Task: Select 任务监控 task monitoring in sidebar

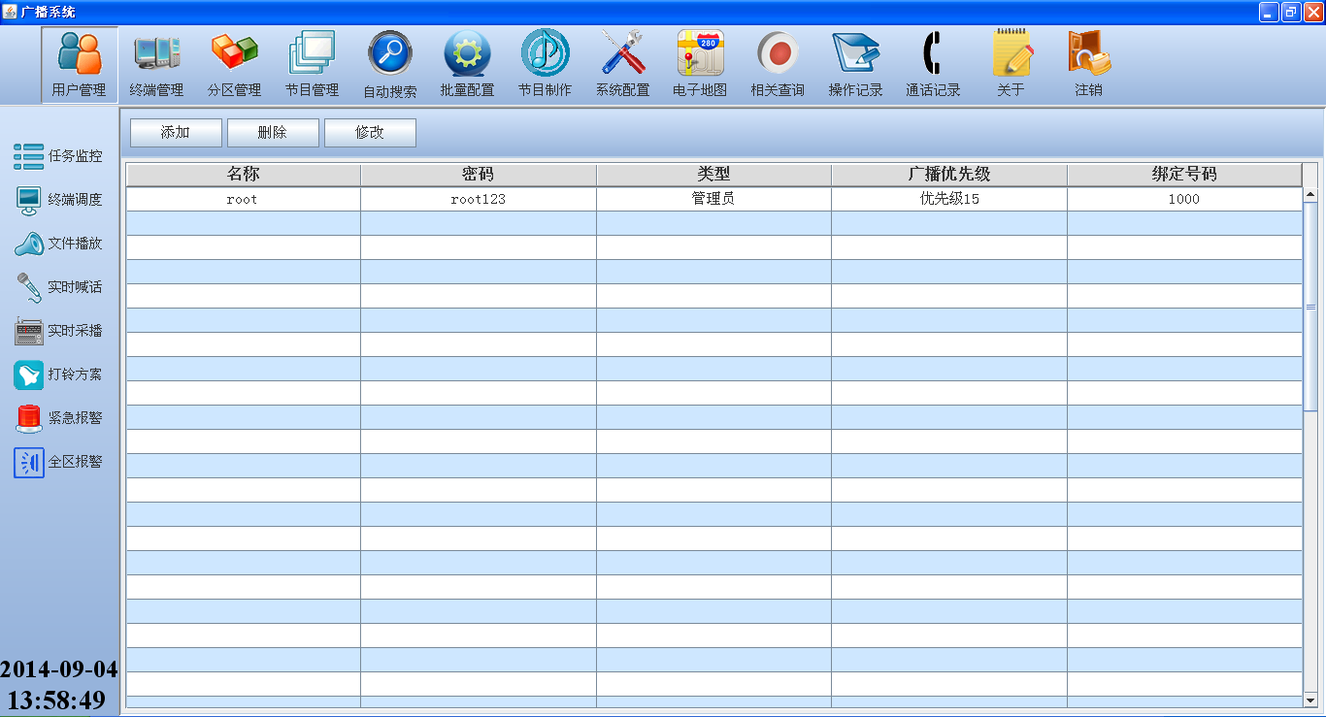Action: click(x=59, y=156)
